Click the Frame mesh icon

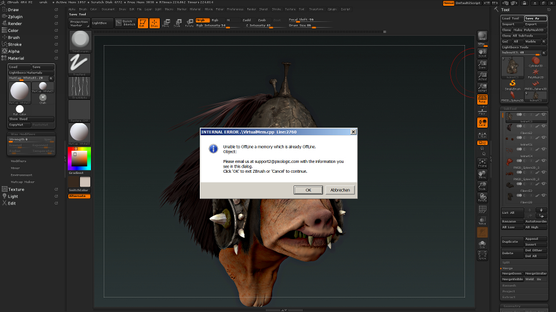[x=482, y=163]
